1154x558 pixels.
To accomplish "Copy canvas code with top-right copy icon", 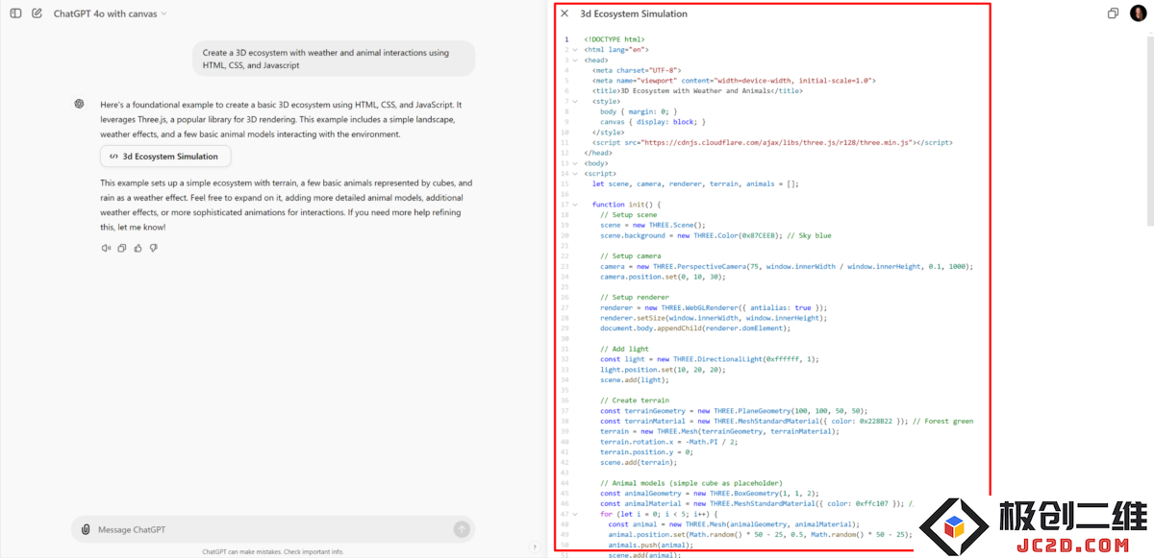I will click(x=1113, y=13).
